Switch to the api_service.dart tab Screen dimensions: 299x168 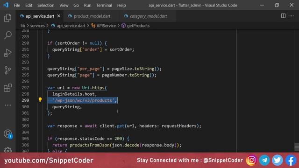pyautogui.click(x=40, y=16)
